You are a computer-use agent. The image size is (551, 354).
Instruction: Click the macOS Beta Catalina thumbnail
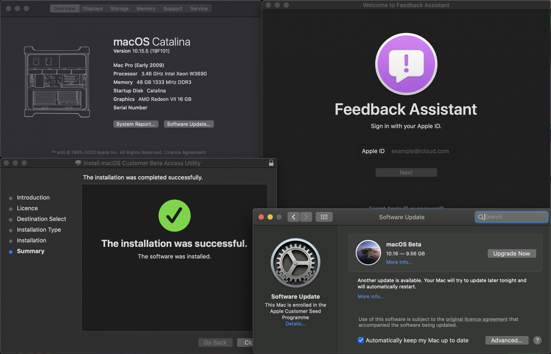click(x=368, y=253)
